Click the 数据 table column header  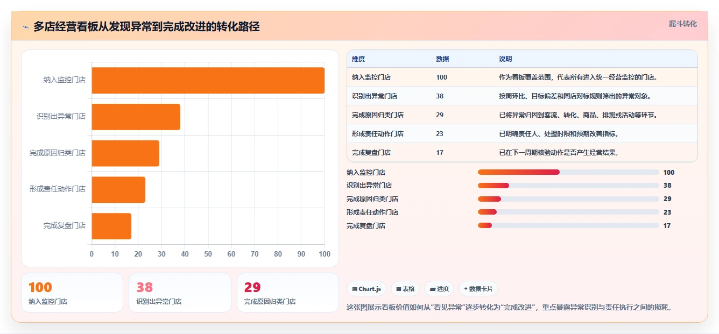(x=442, y=59)
